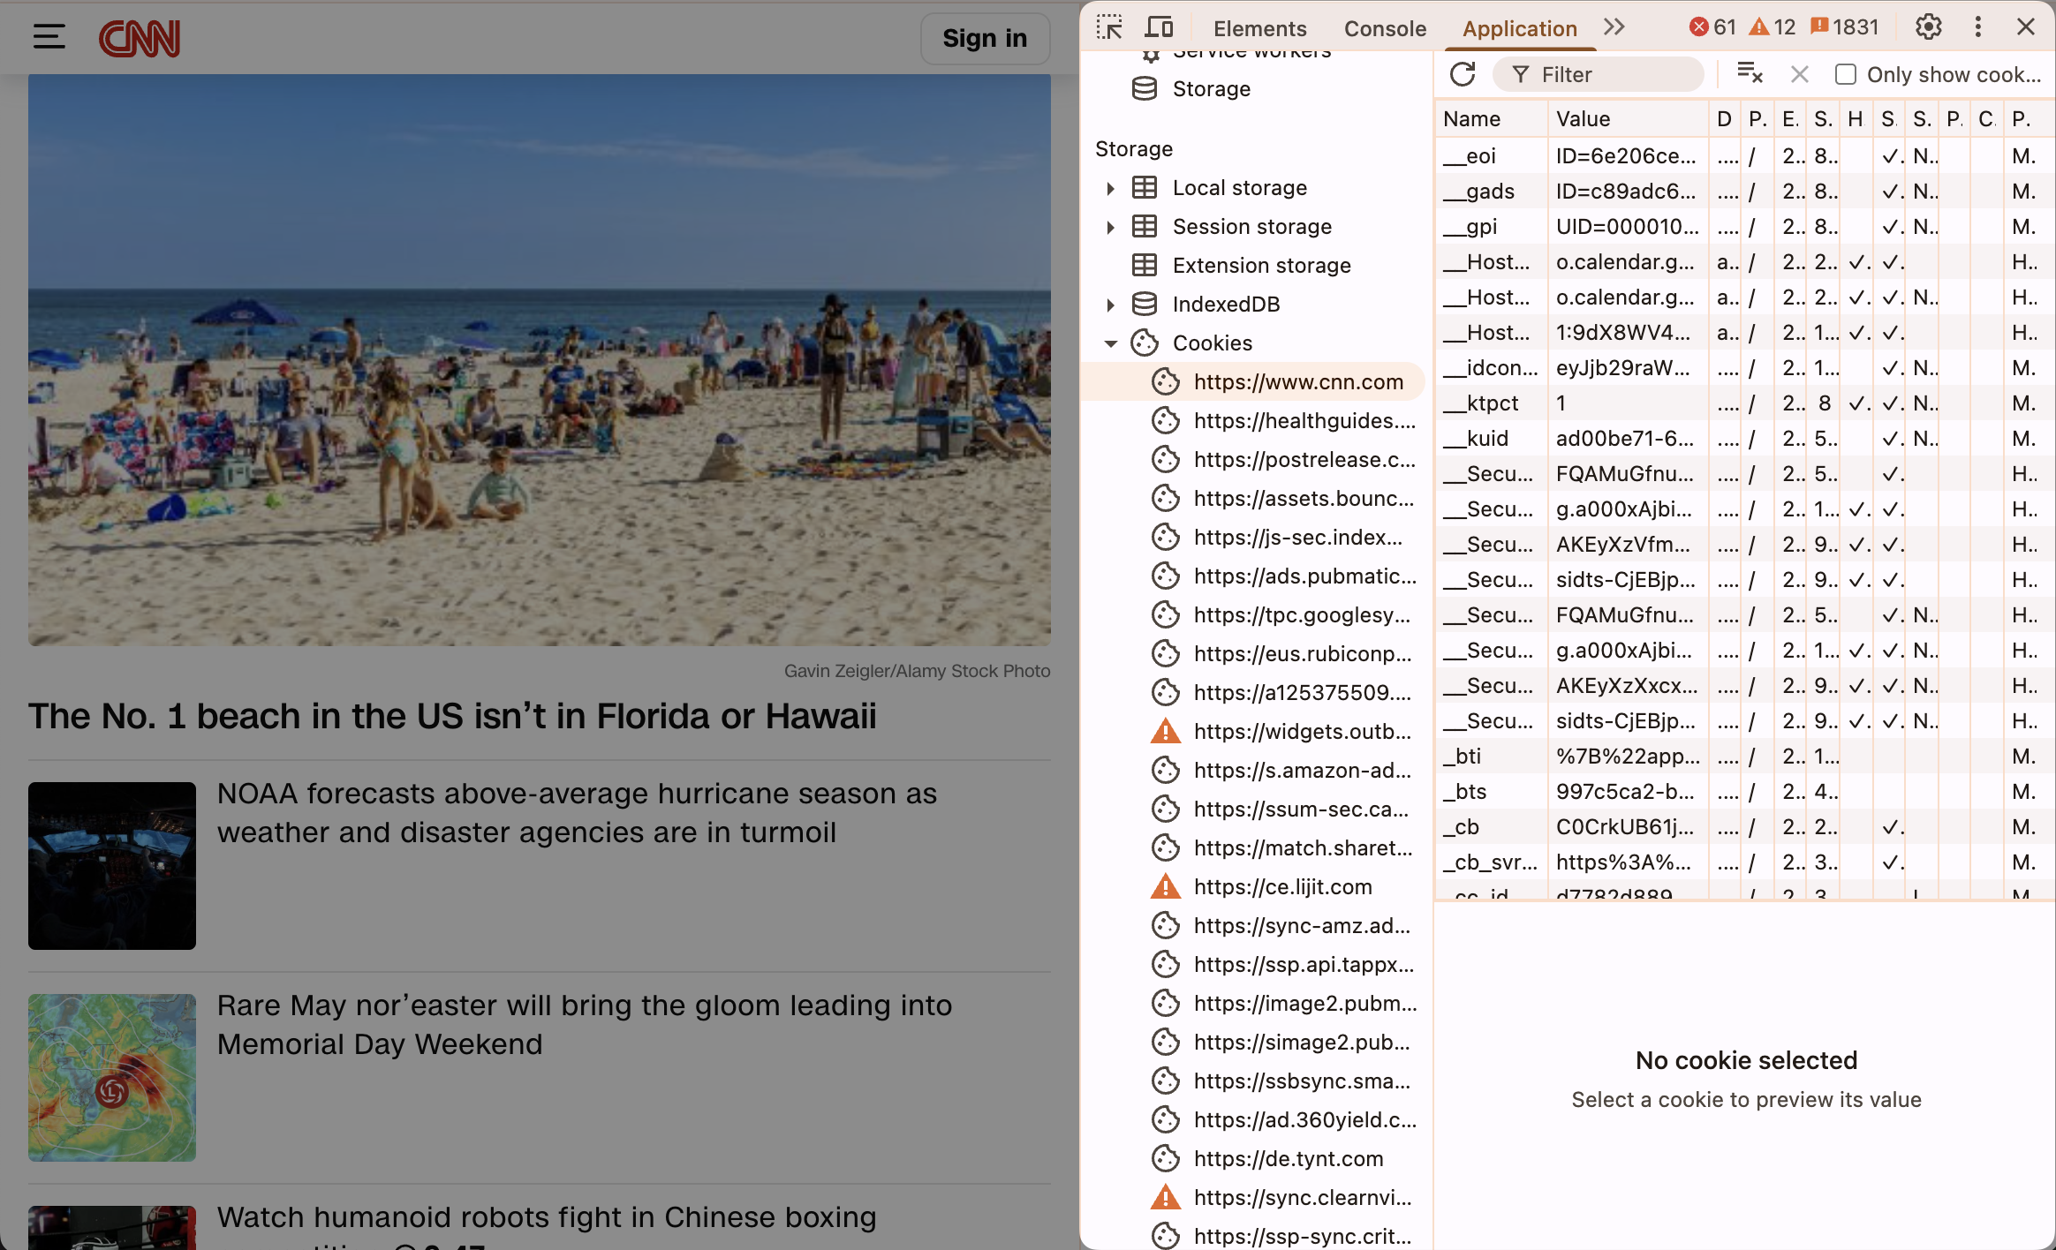Image resolution: width=2056 pixels, height=1250 pixels.
Task: Open the CNN hamburger menu
Action: tap(49, 37)
